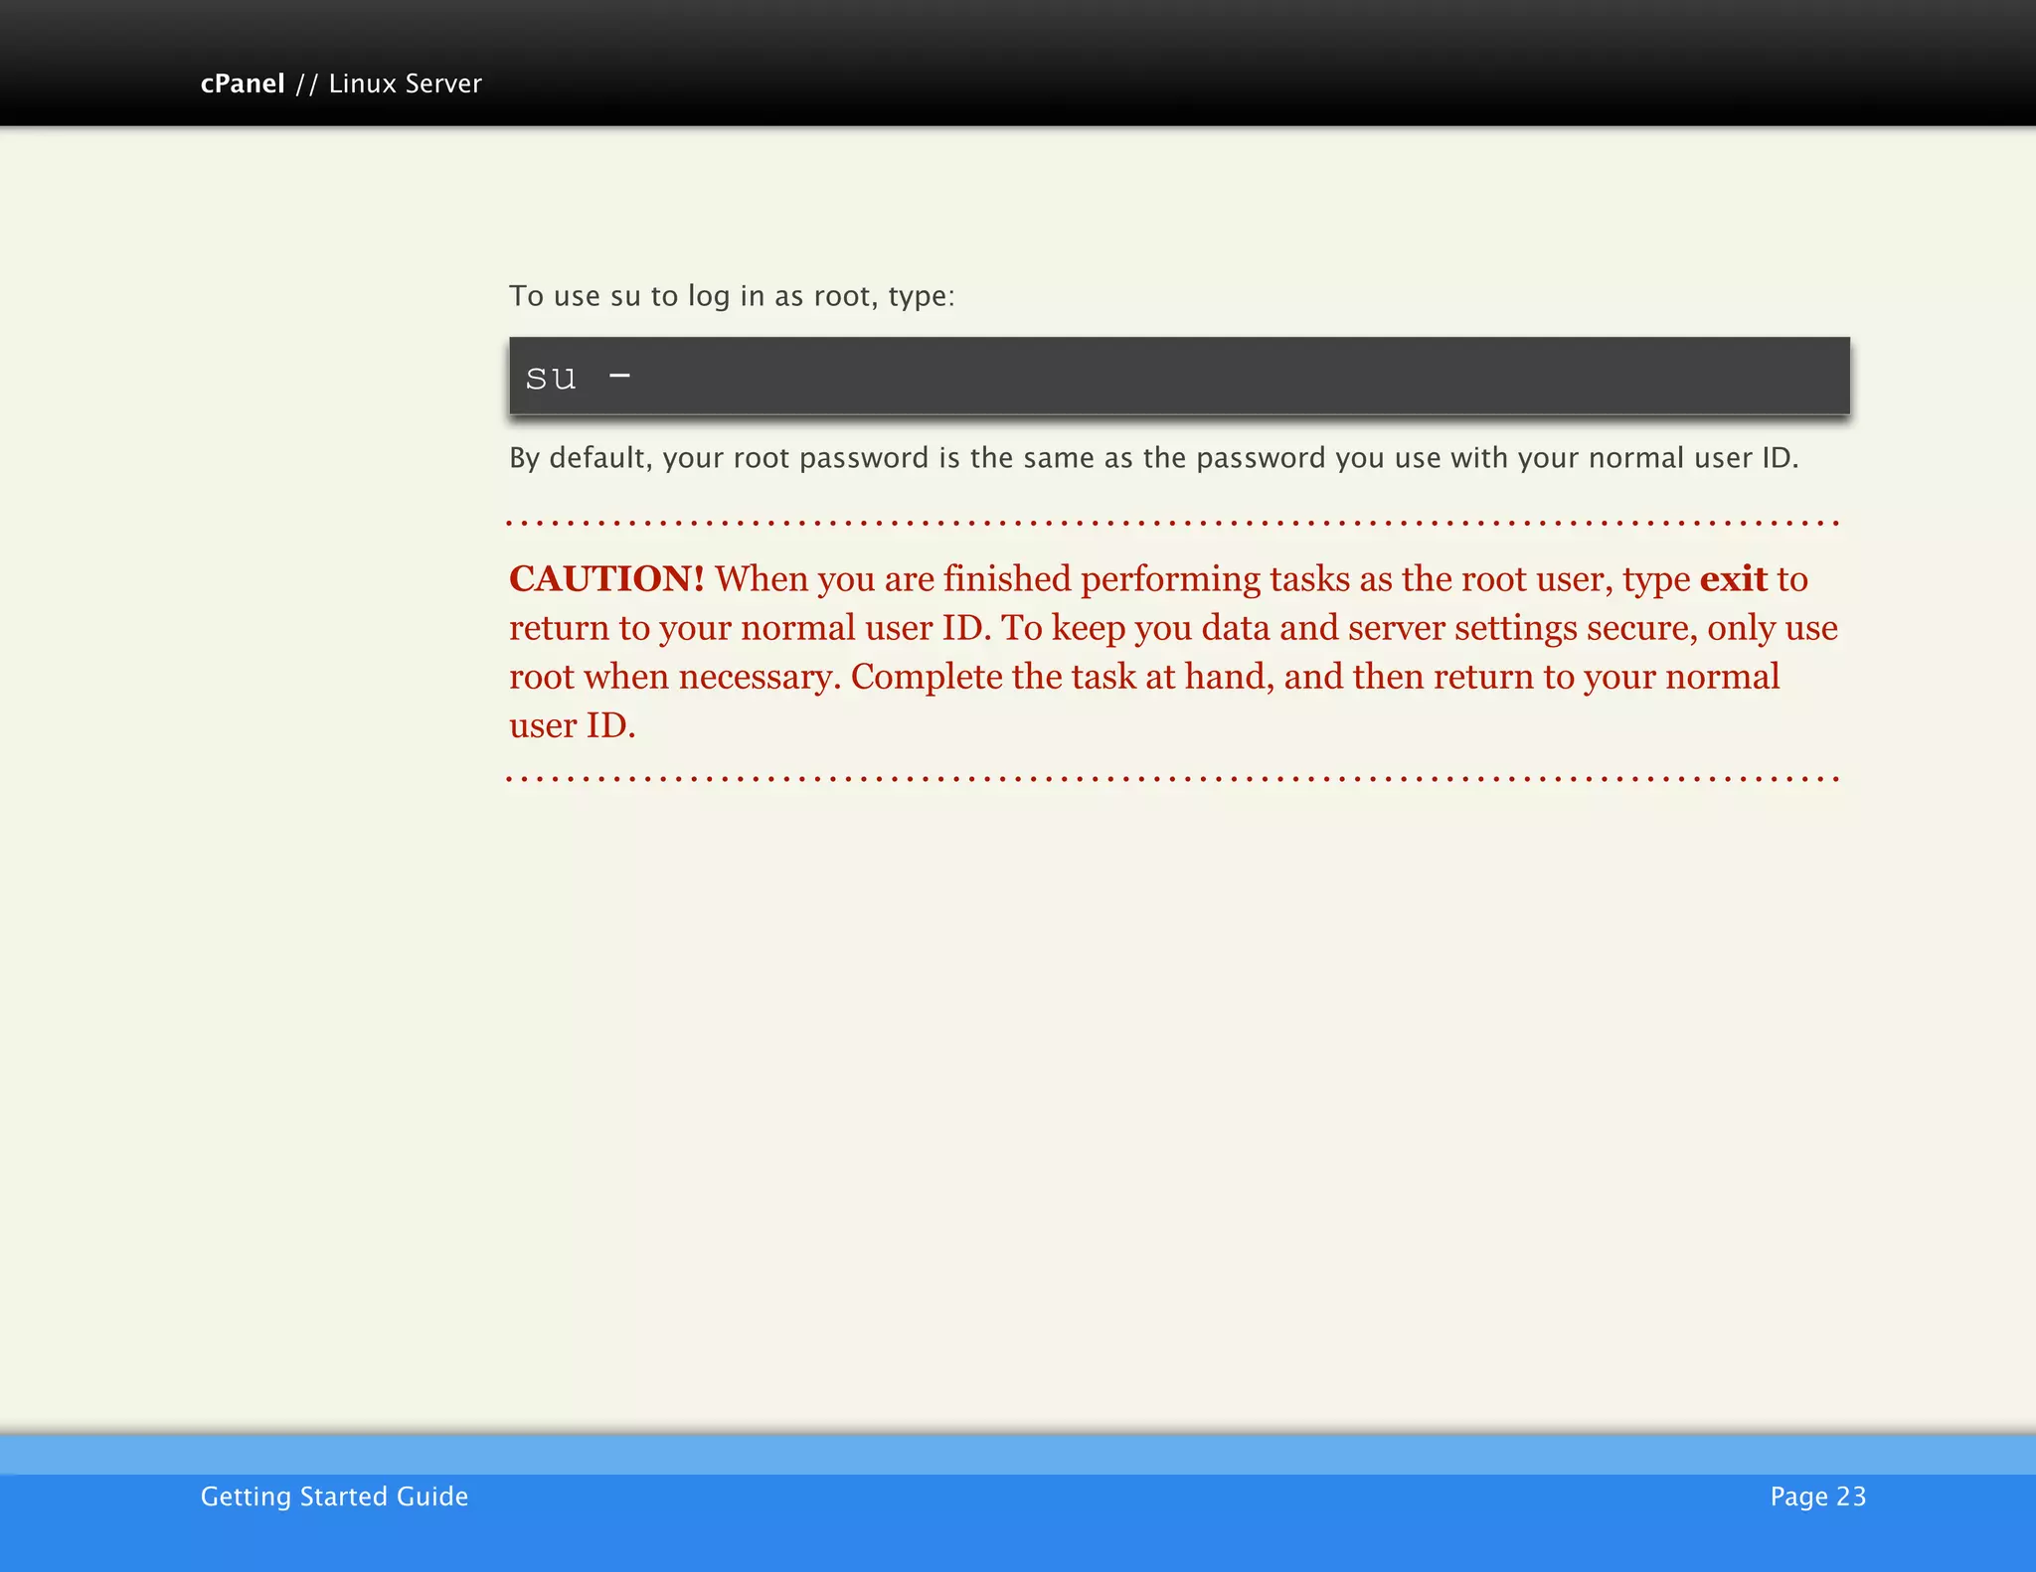Click the 'cPanel // Linux Server' header title
Screen dimensions: 2036x1572
coord(341,83)
